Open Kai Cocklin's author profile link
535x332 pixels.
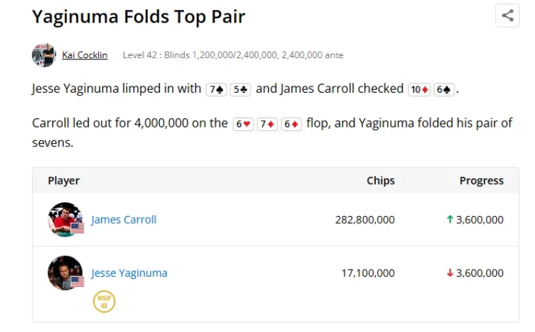pyautogui.click(x=85, y=55)
